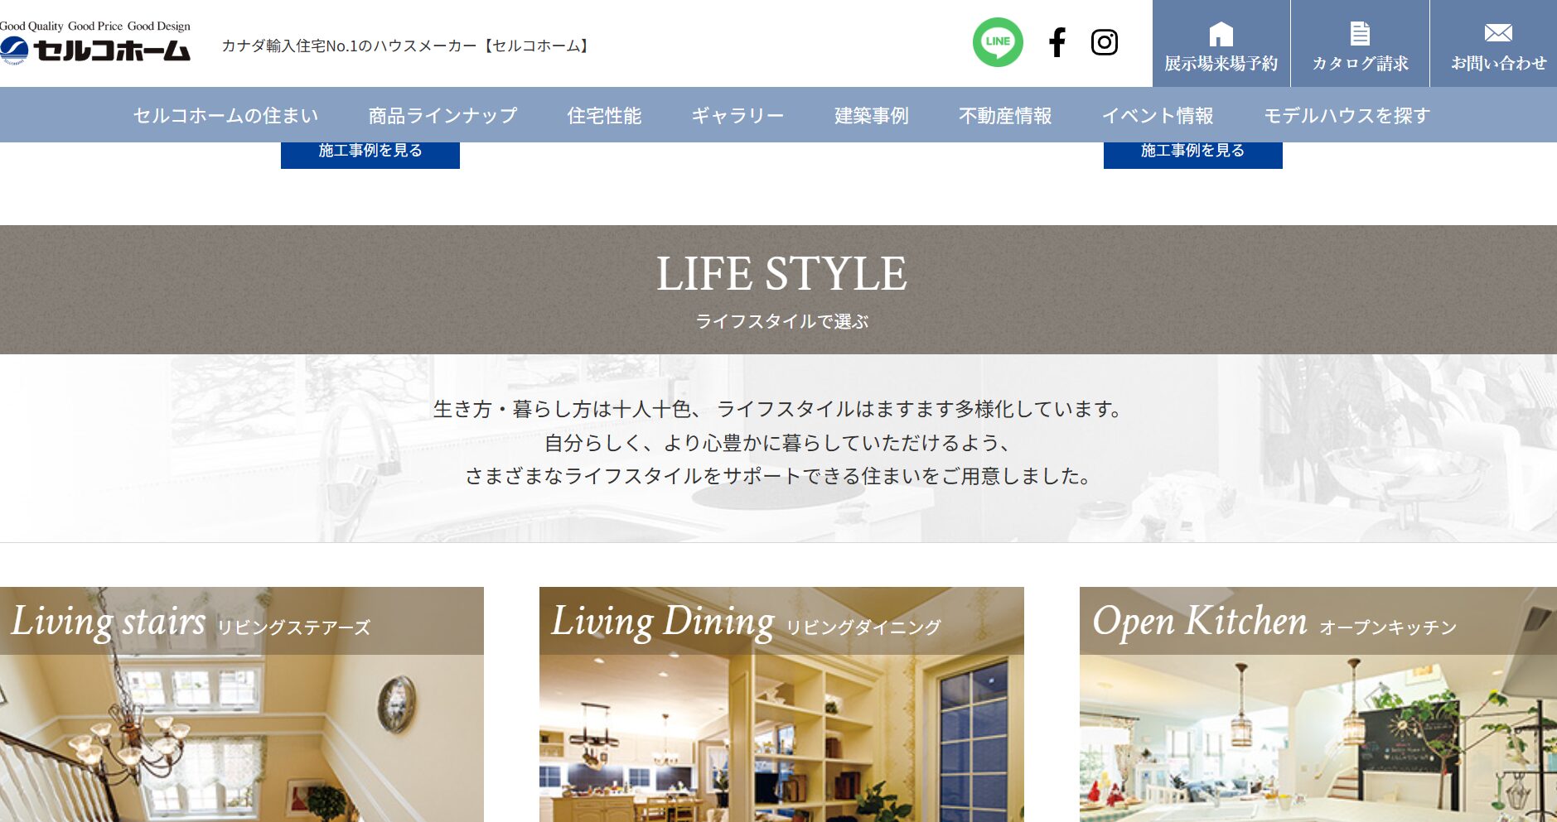Click the right 施工事例を見る button

(x=1193, y=155)
